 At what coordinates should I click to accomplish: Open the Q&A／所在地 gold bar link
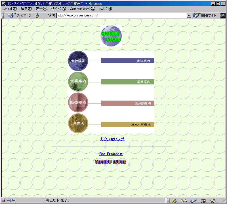pos(128,124)
